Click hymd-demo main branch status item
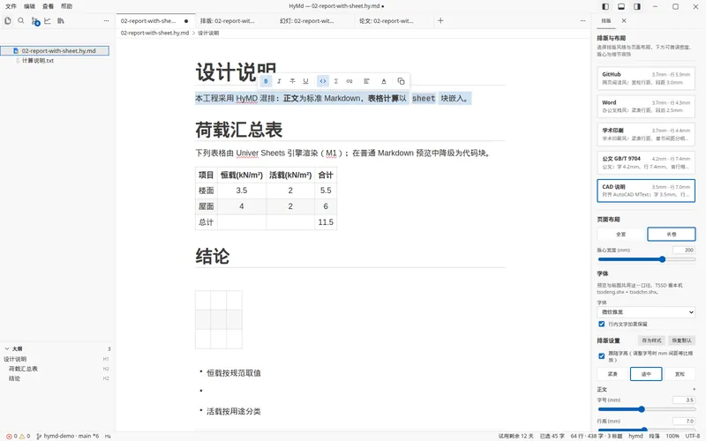 pyautogui.click(x=68, y=436)
